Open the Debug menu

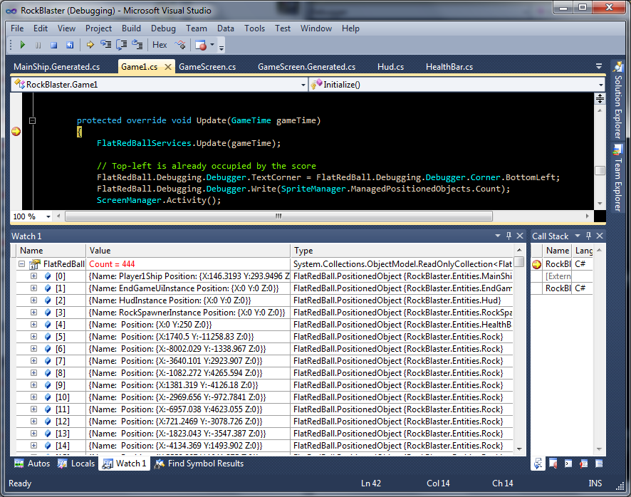point(163,28)
